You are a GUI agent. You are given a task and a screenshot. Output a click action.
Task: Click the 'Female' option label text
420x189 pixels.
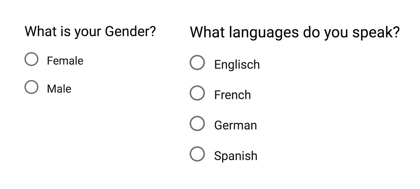[x=65, y=61]
